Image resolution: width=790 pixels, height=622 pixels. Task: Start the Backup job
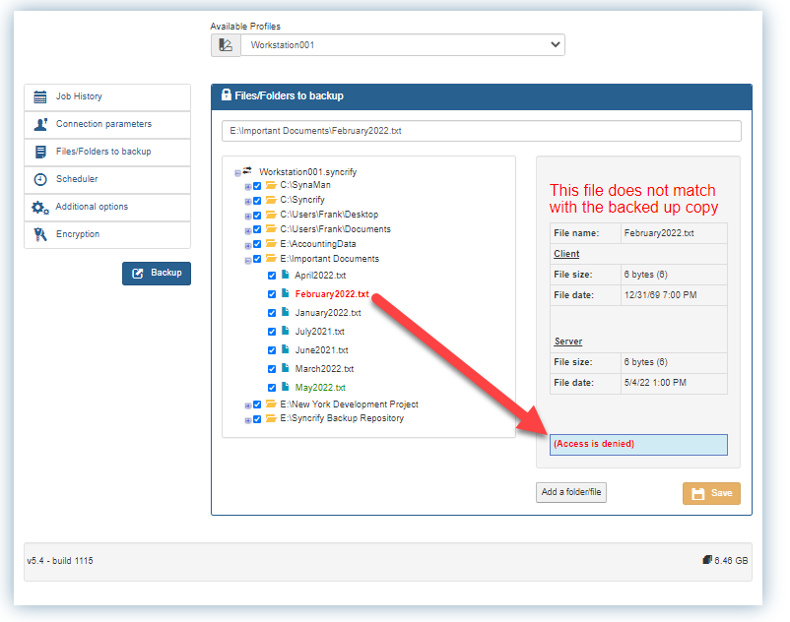[157, 274]
